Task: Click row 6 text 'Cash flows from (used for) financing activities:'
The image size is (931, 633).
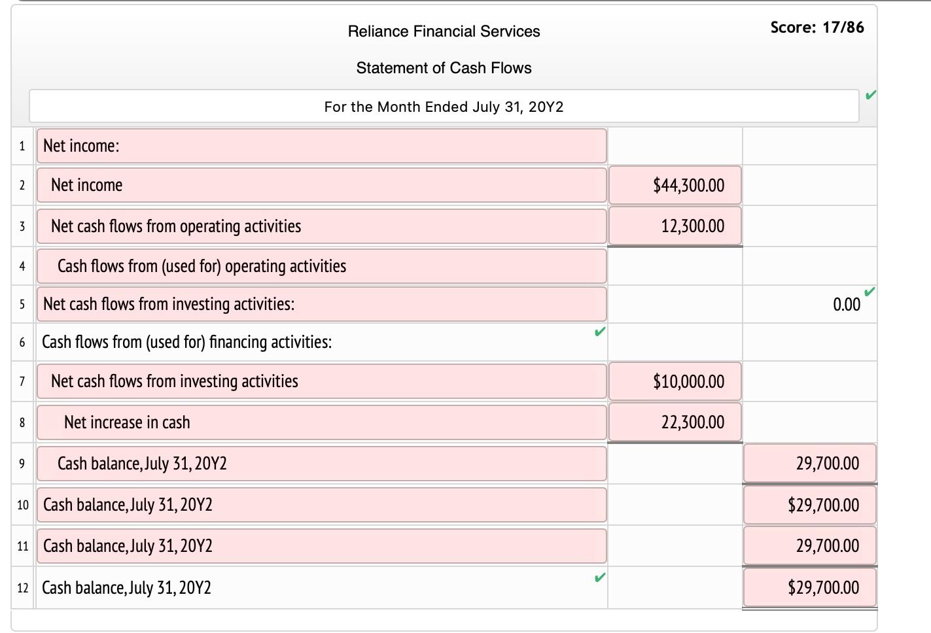Action: pyautogui.click(x=186, y=342)
